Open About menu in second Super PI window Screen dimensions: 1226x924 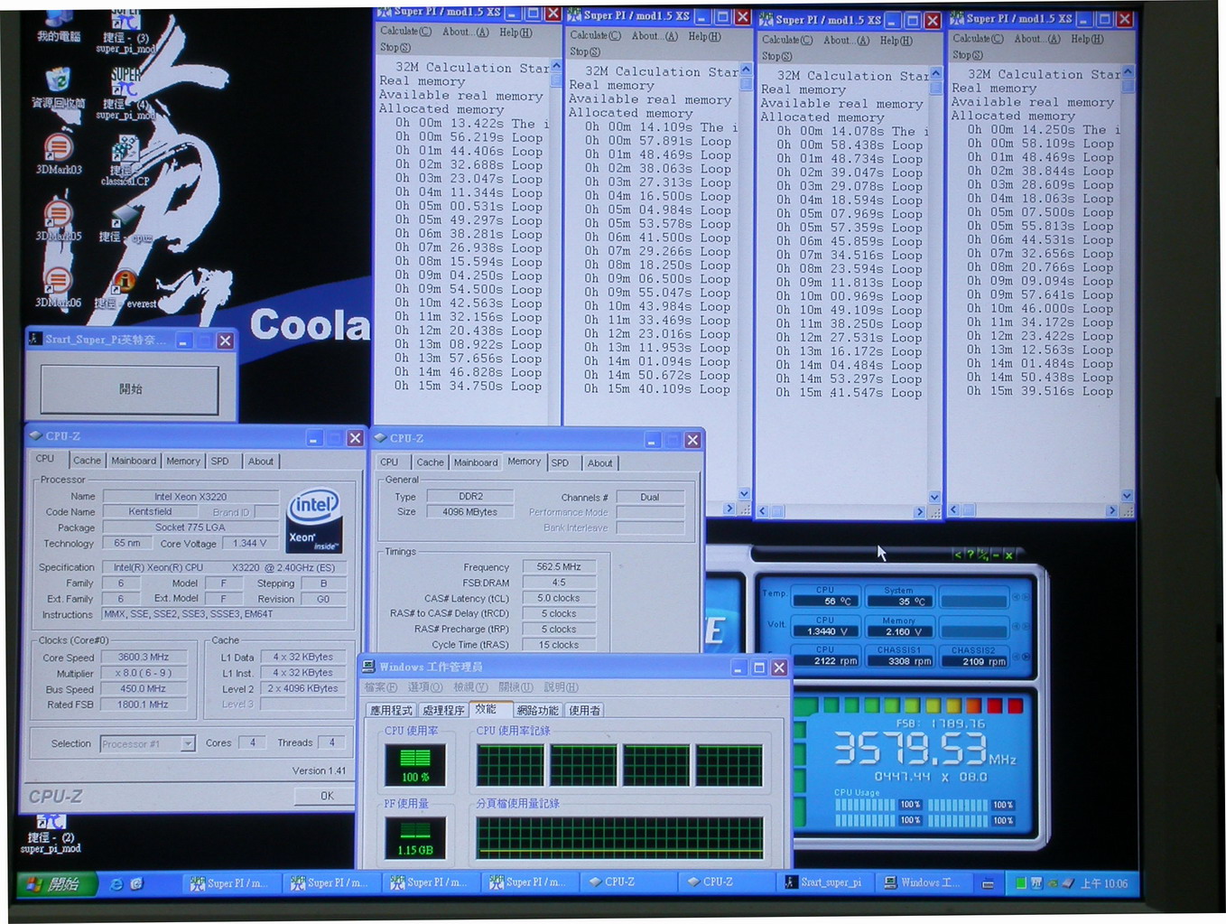click(655, 36)
